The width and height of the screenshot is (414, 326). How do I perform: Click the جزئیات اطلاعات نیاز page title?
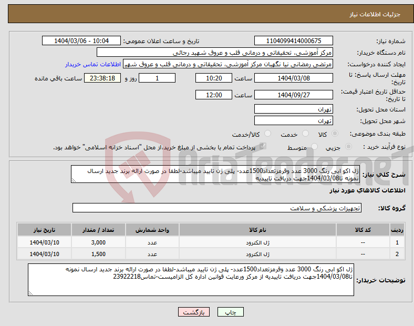click(375, 14)
